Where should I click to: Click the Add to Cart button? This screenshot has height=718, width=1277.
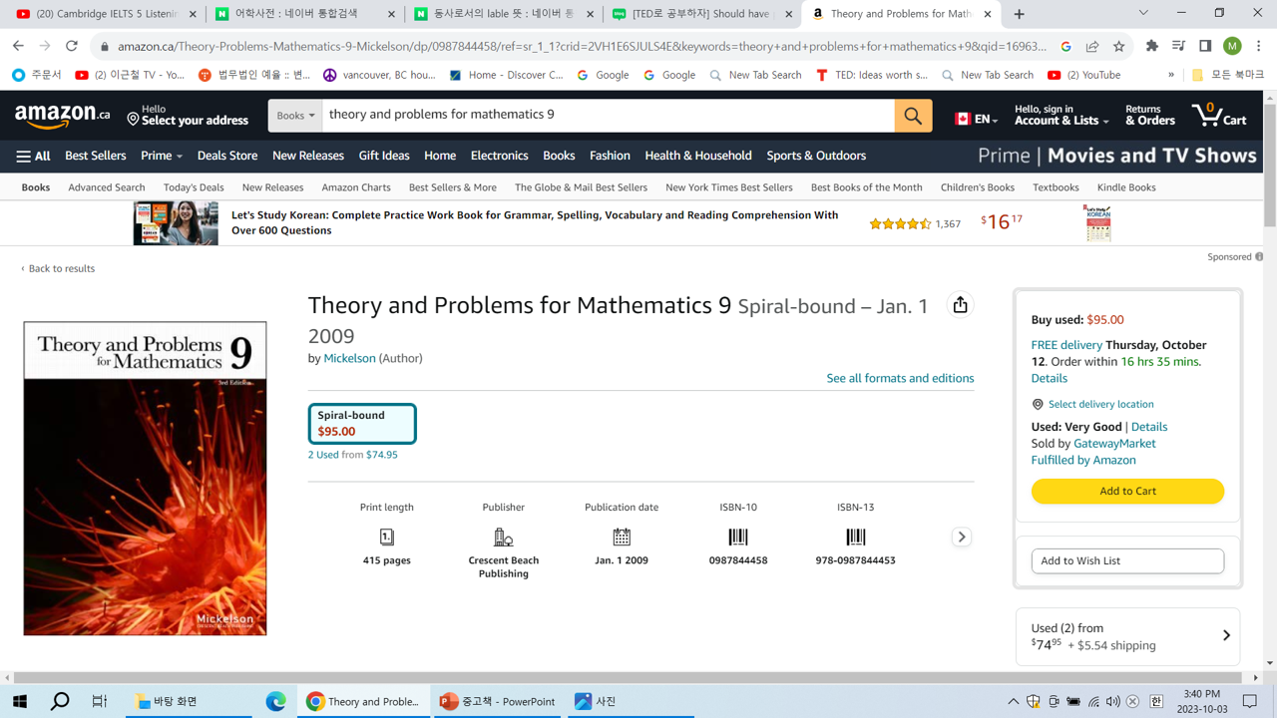(1127, 491)
